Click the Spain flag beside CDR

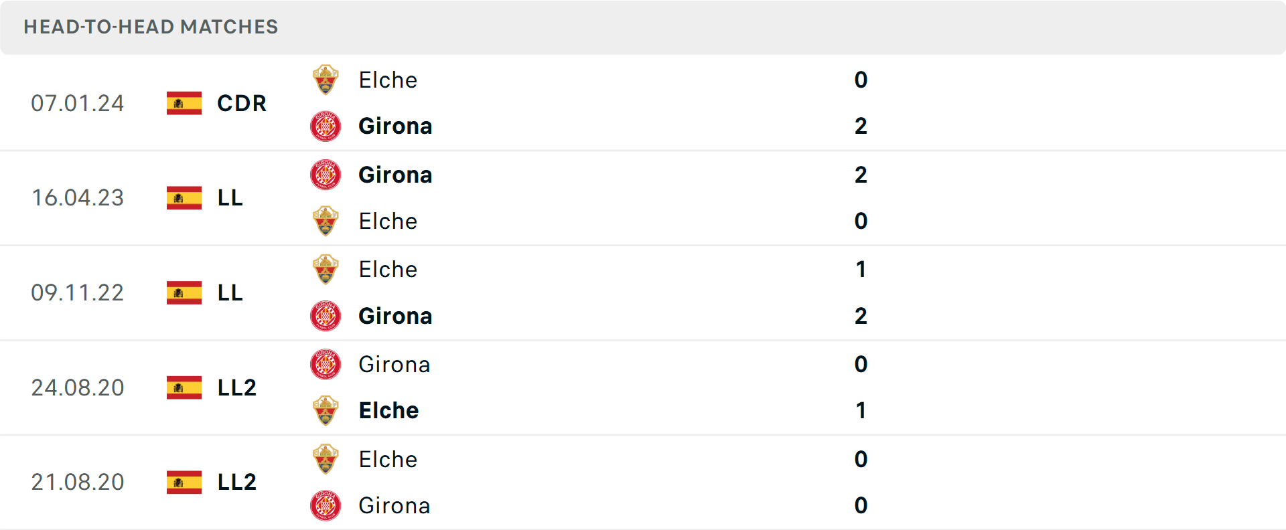point(184,104)
